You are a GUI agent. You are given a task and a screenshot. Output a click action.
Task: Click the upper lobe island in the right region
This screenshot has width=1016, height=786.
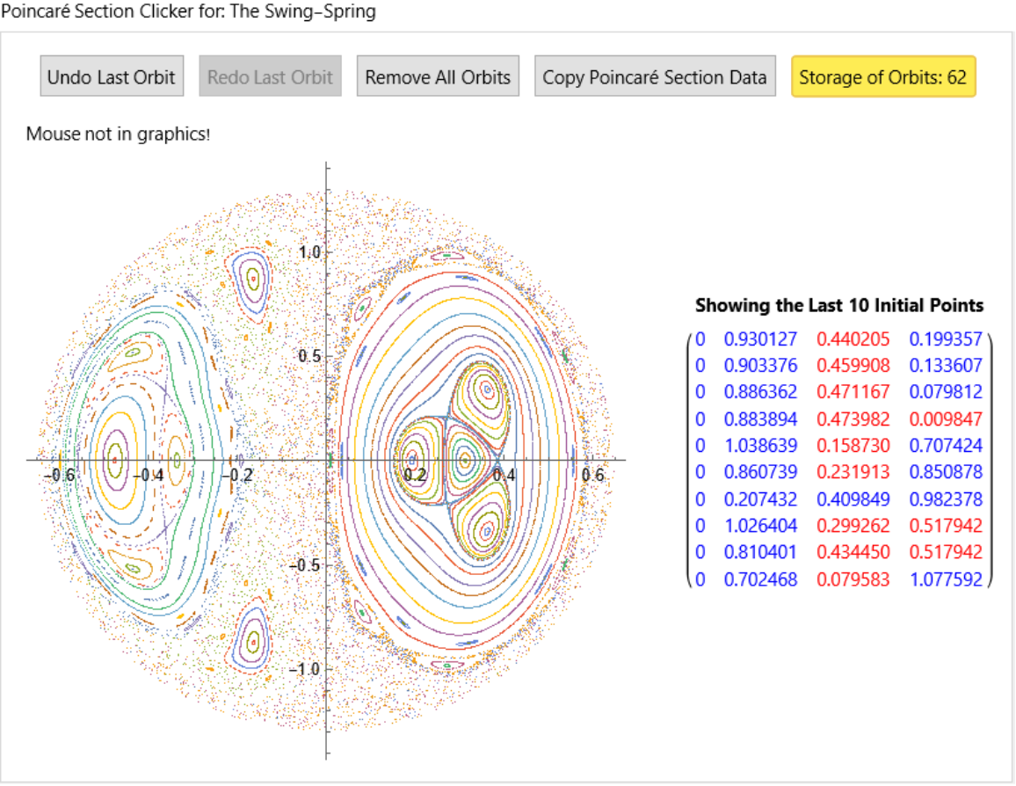[486, 387]
